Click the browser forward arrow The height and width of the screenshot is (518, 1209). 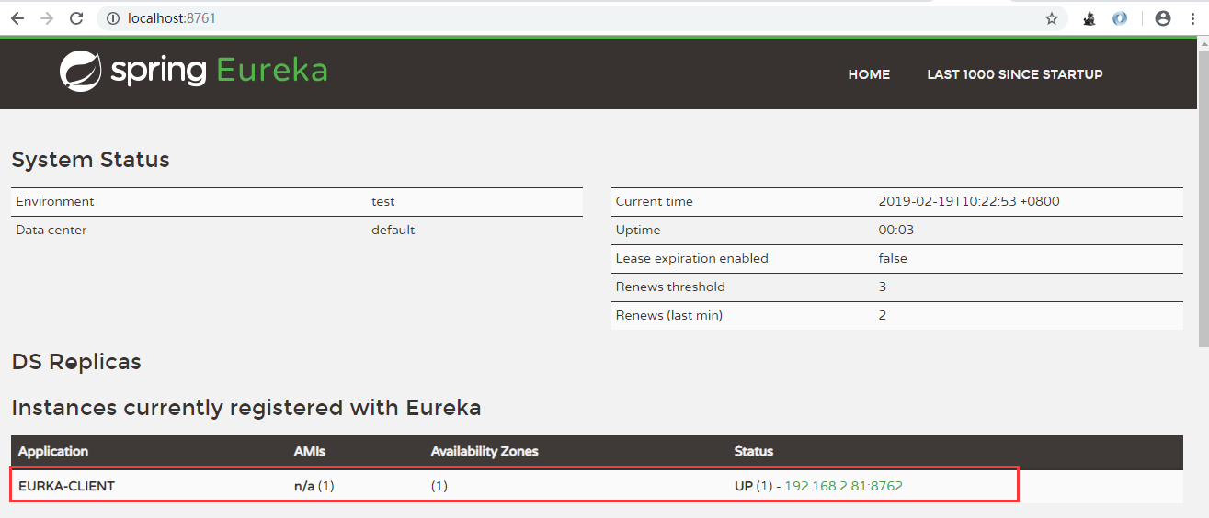(47, 18)
